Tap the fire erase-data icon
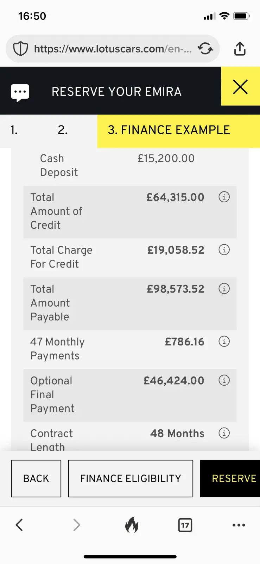Viewport: 260px width, 564px height. click(x=132, y=525)
